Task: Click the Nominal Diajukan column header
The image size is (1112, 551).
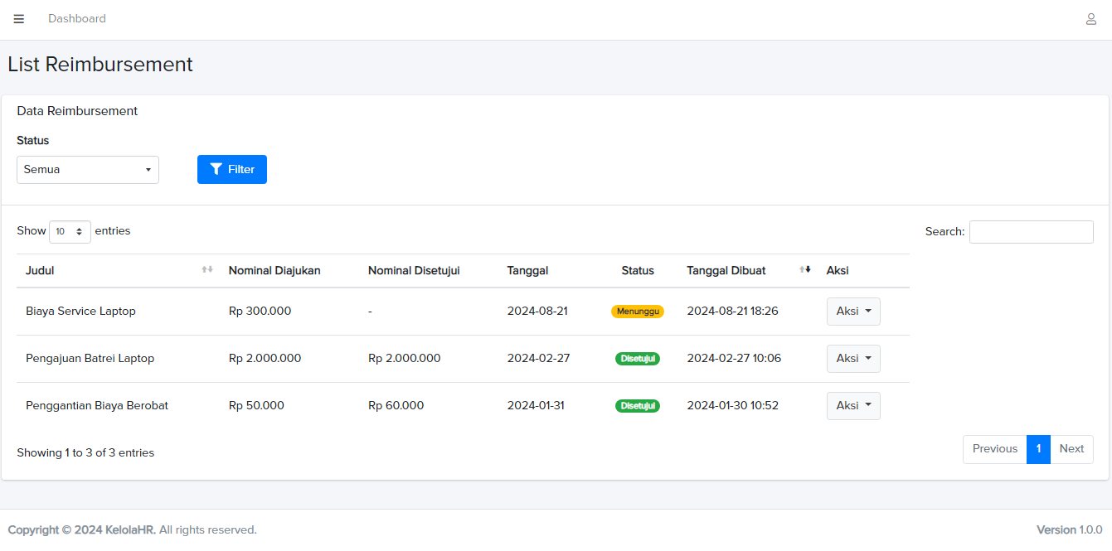Action: [x=274, y=270]
